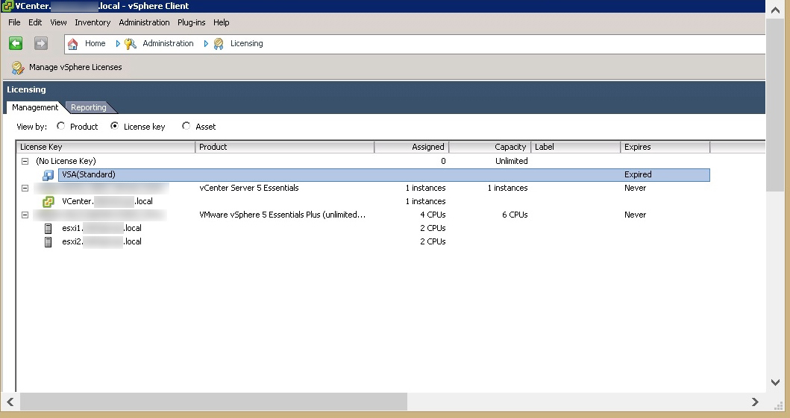The height and width of the screenshot is (418, 790).
Task: Click the grey forward navigation arrow
Action: (41, 43)
